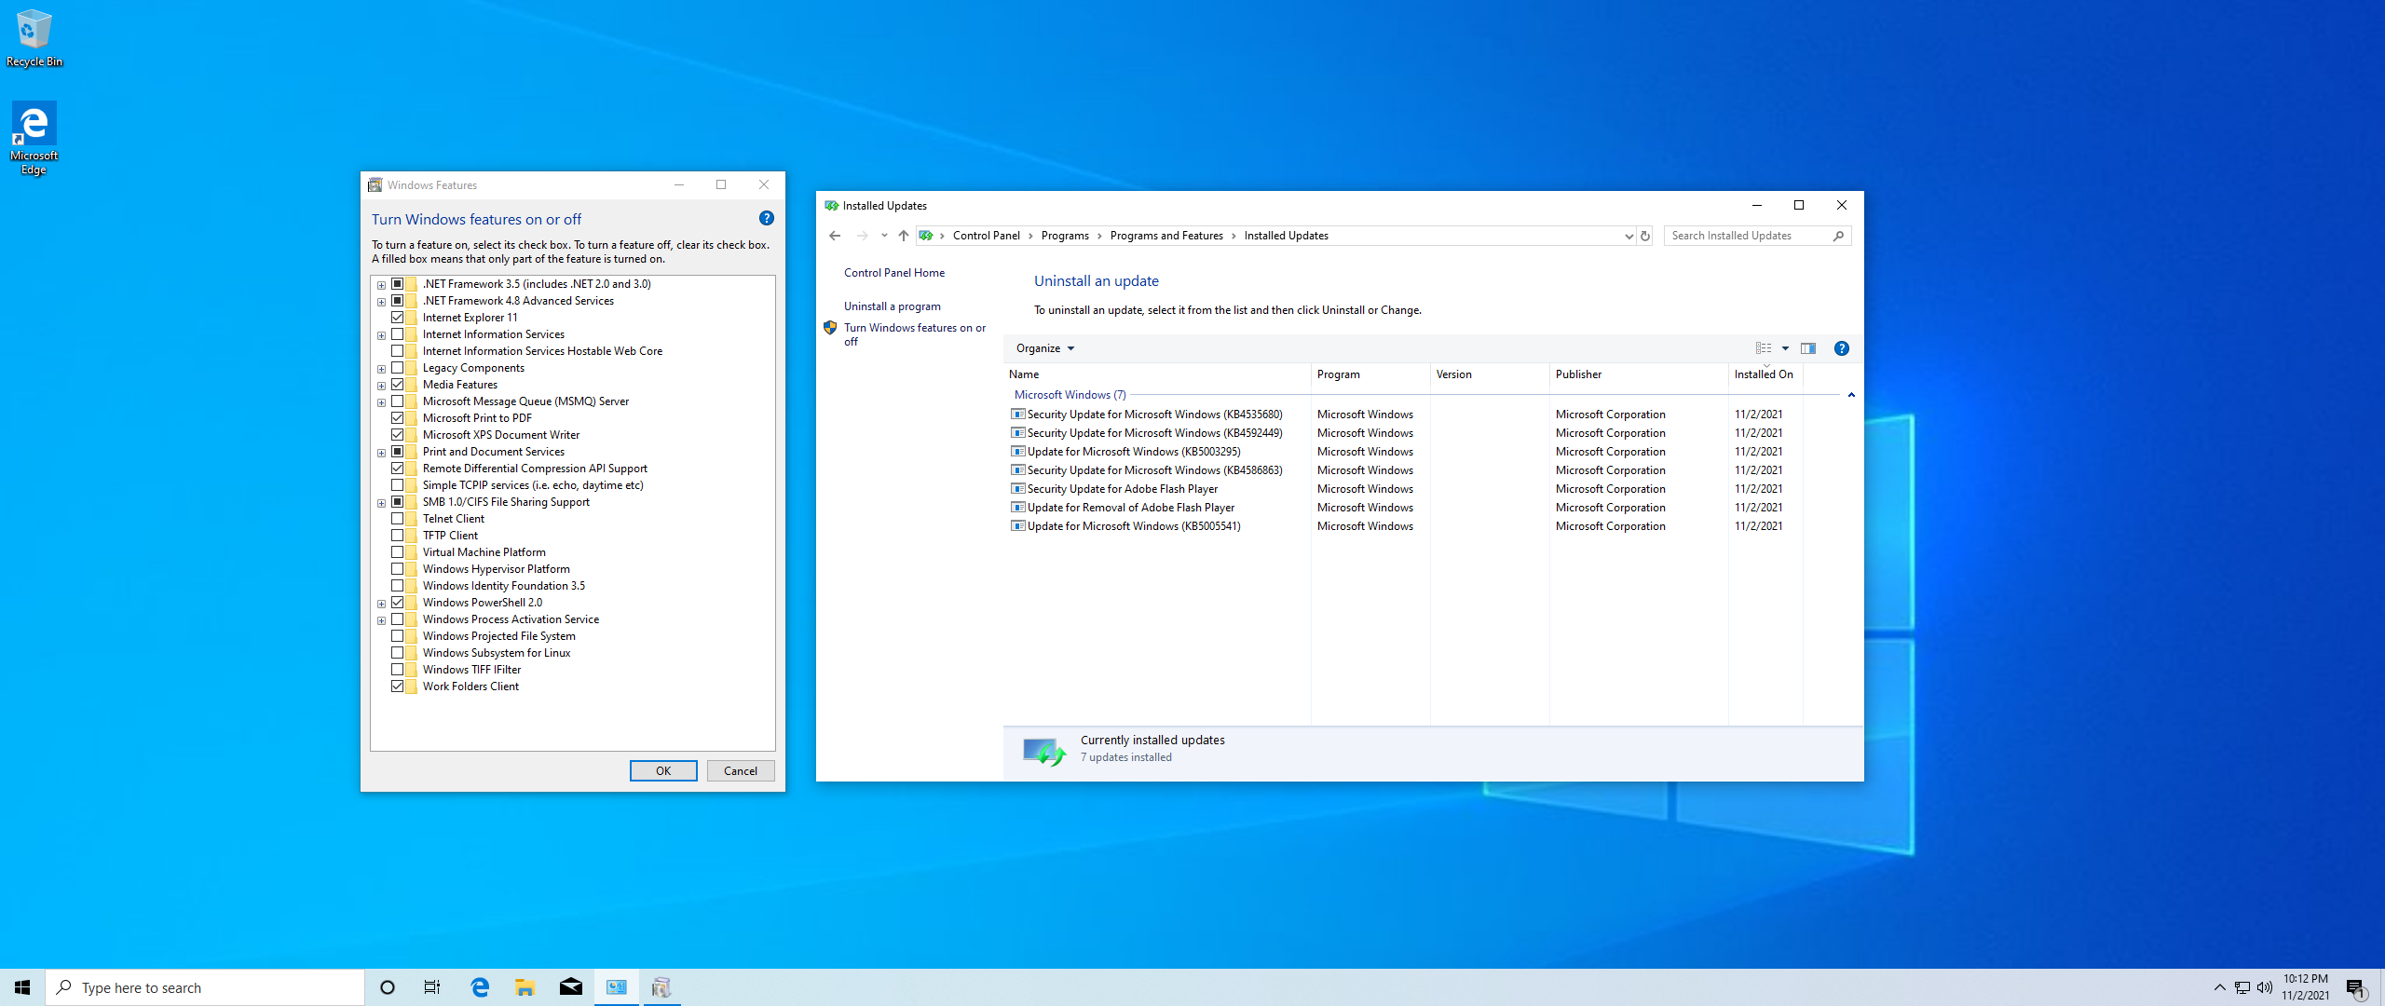Open the view options dropdown arrow
The image size is (2385, 1006).
click(1785, 348)
